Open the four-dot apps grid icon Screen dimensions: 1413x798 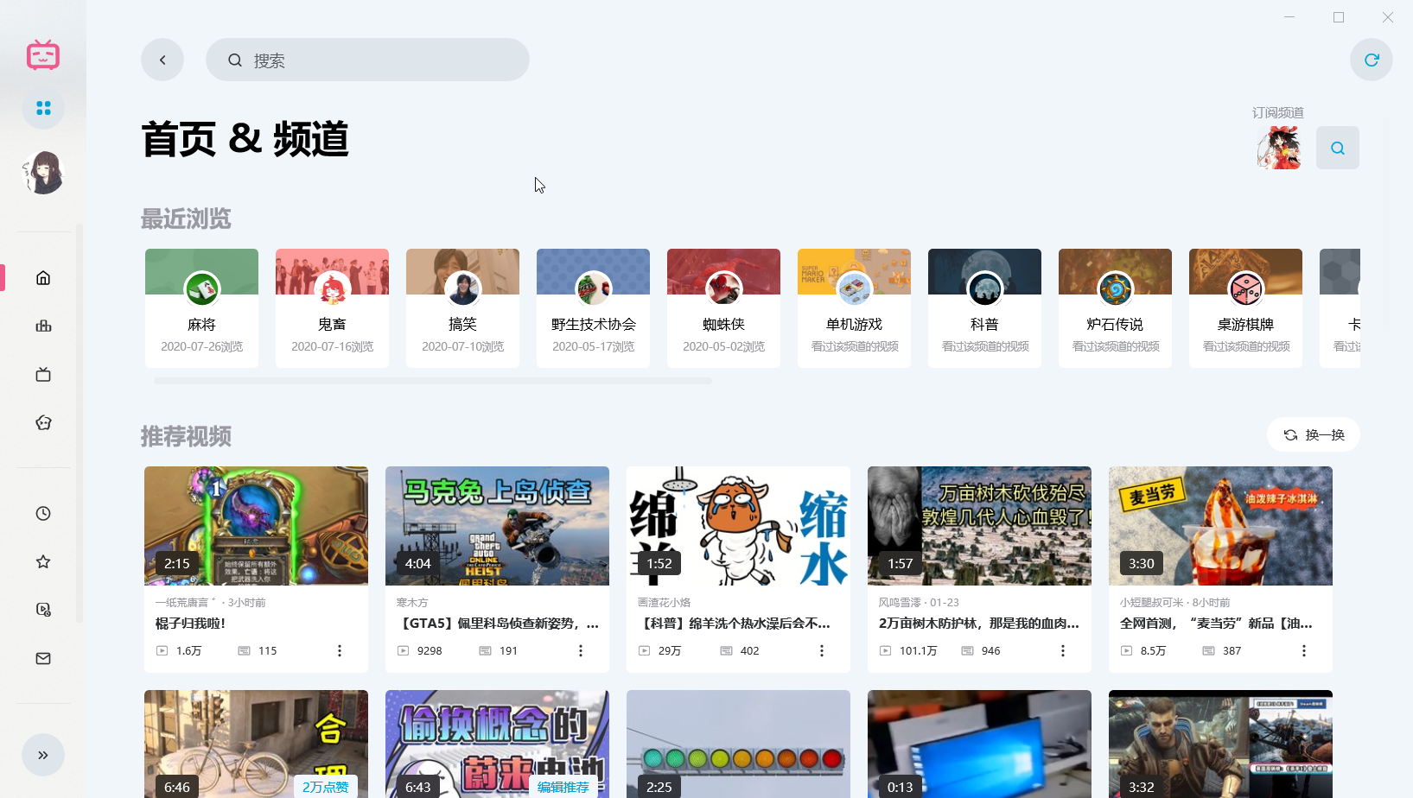(x=43, y=108)
